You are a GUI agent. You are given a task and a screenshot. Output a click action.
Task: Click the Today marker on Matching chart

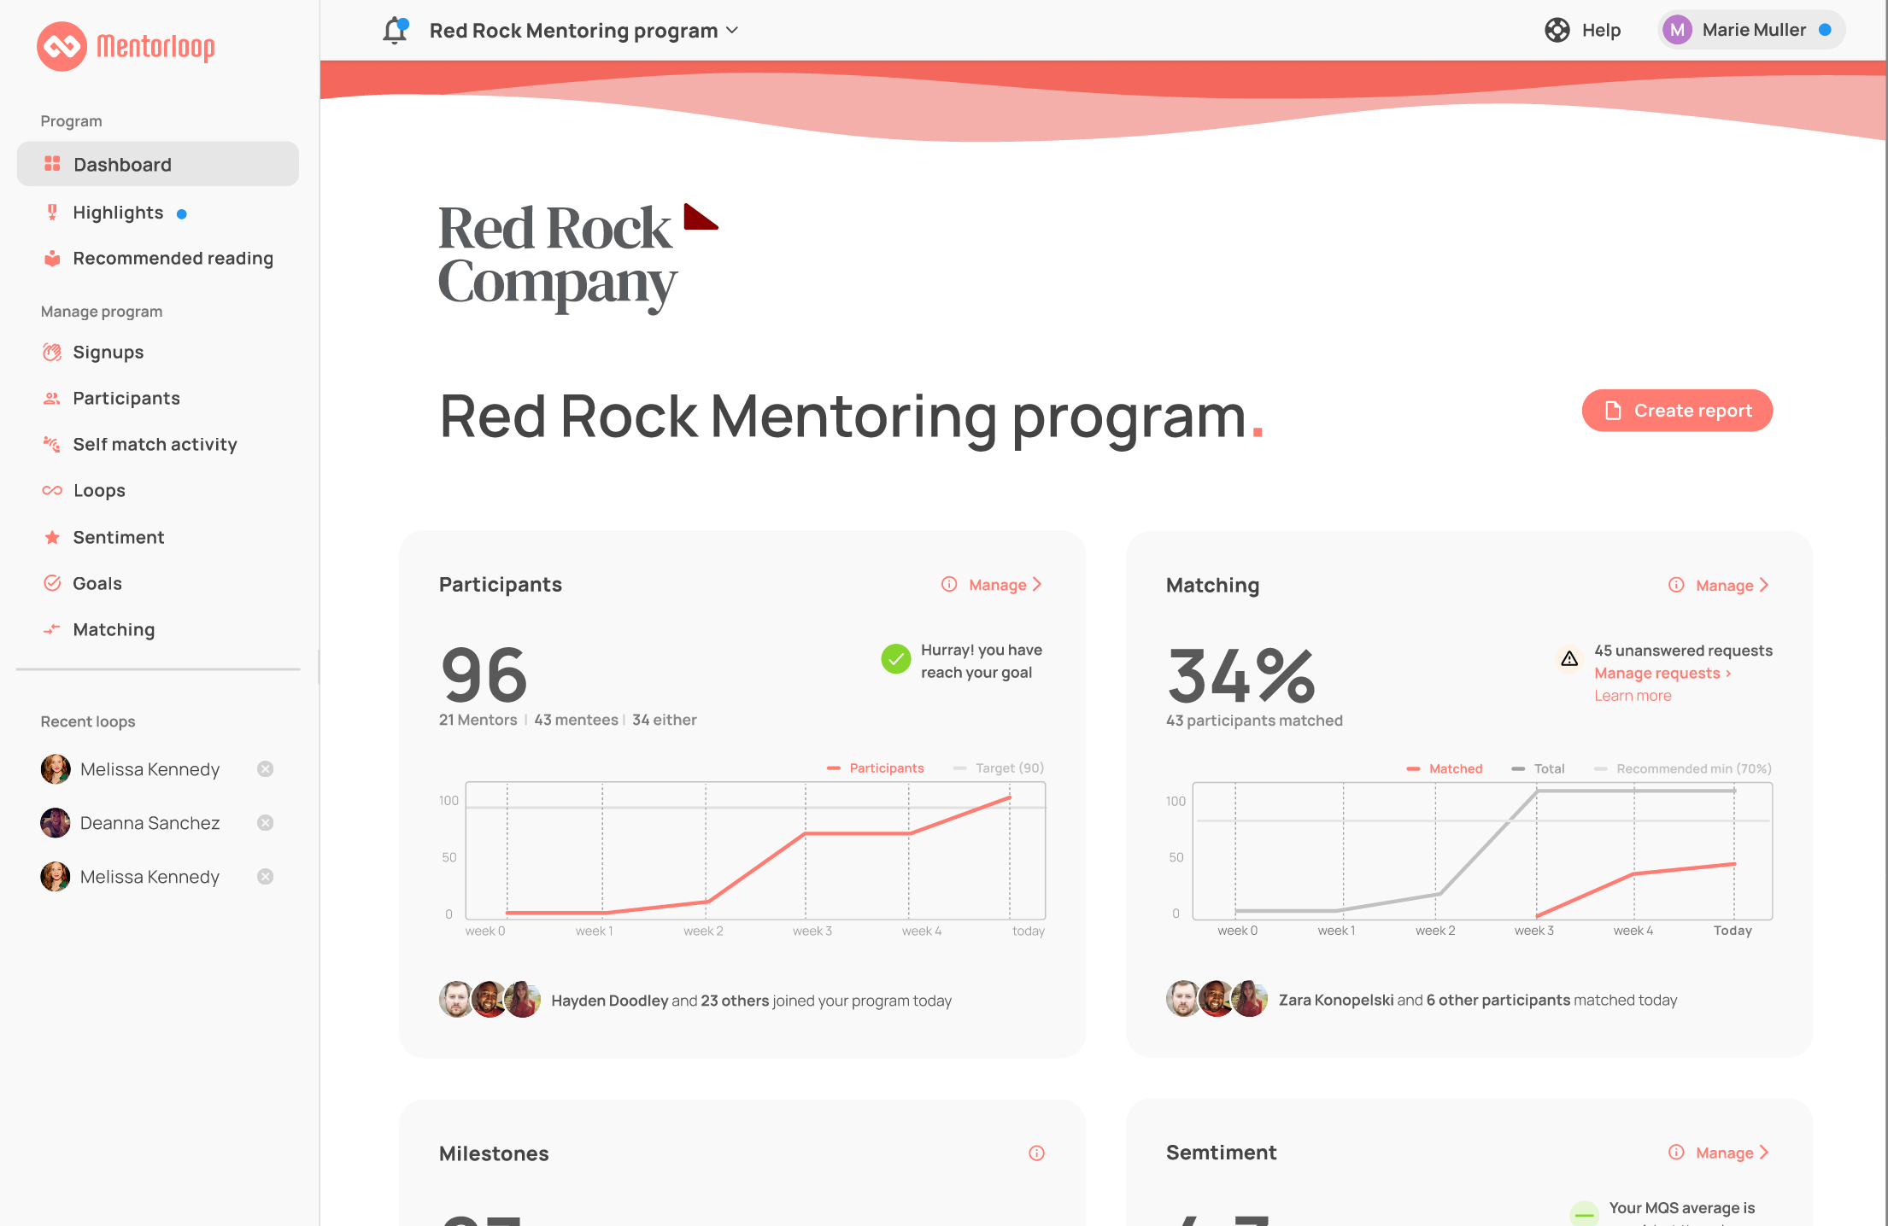(x=1733, y=931)
